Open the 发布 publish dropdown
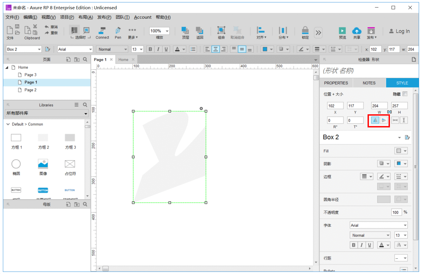The height and width of the screenshot is (275, 423). (x=371, y=33)
